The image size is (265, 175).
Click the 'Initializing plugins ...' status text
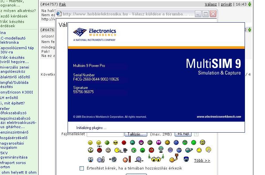pyautogui.click(x=91, y=128)
